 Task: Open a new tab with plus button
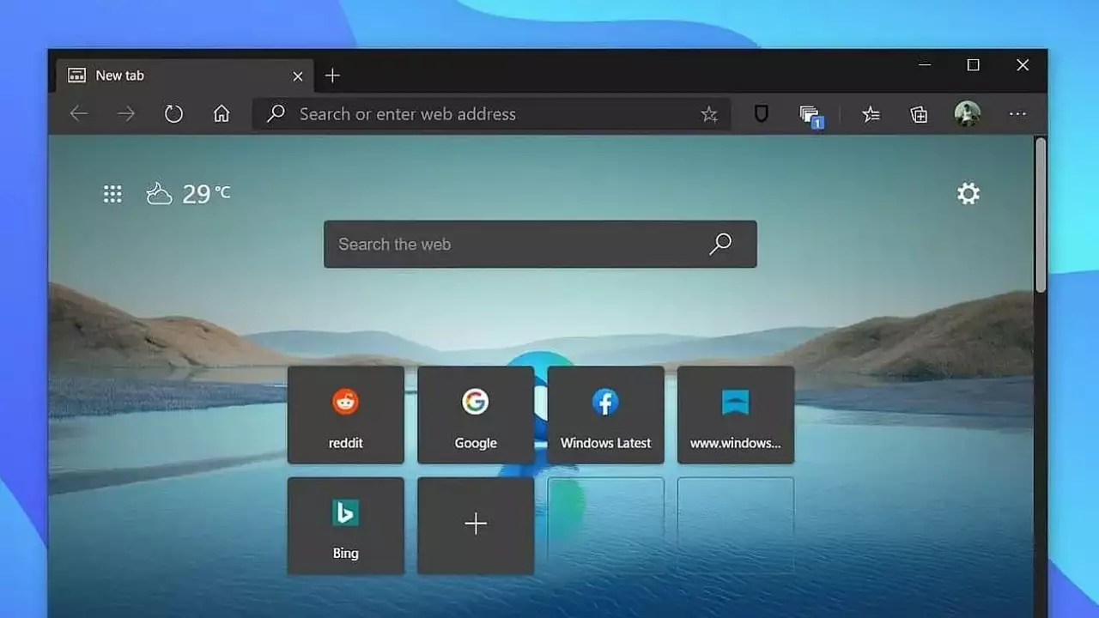click(x=332, y=76)
